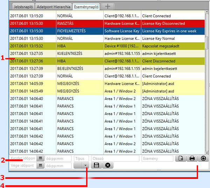Select the blue FIGYELMEZTETÉS log row
The image size is (210, 188).
pos(105,31)
